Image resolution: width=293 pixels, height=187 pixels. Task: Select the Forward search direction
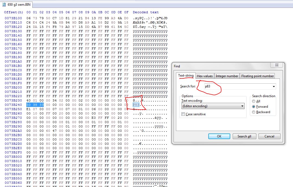(x=254, y=107)
